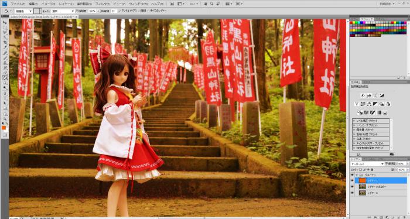410x219 pixels.
Task: Open the イメージ menu
Action: pyautogui.click(x=49, y=4)
